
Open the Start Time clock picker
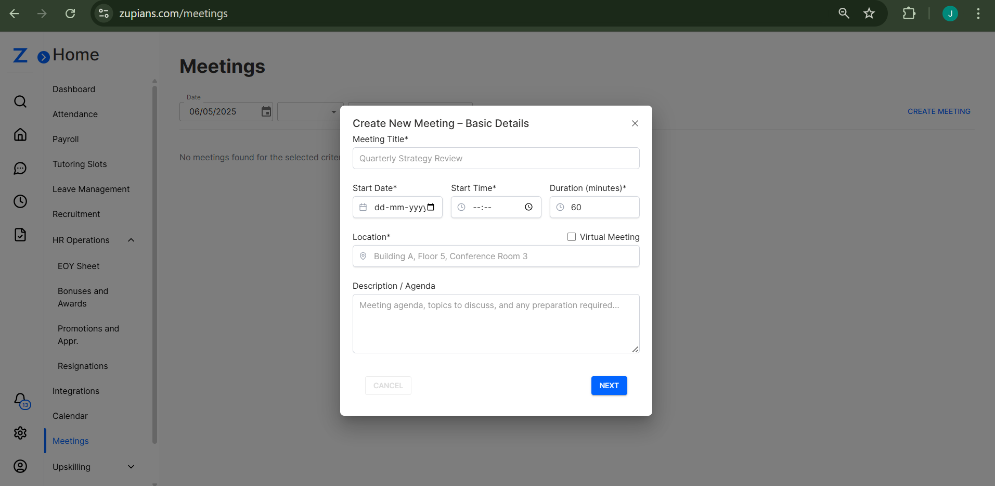click(x=529, y=207)
